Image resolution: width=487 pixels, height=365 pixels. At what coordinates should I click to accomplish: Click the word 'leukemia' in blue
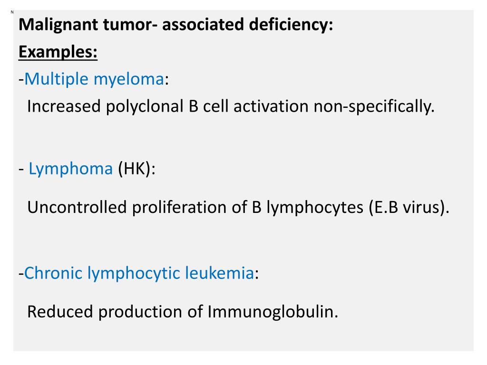[x=220, y=273]
